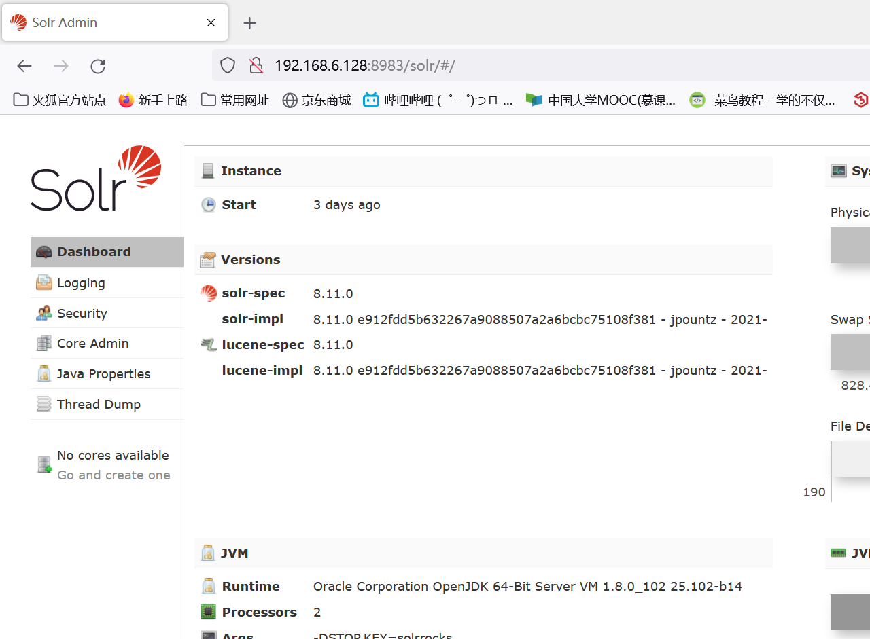
Task: Open the 新手上路 bookmark
Action: (153, 101)
